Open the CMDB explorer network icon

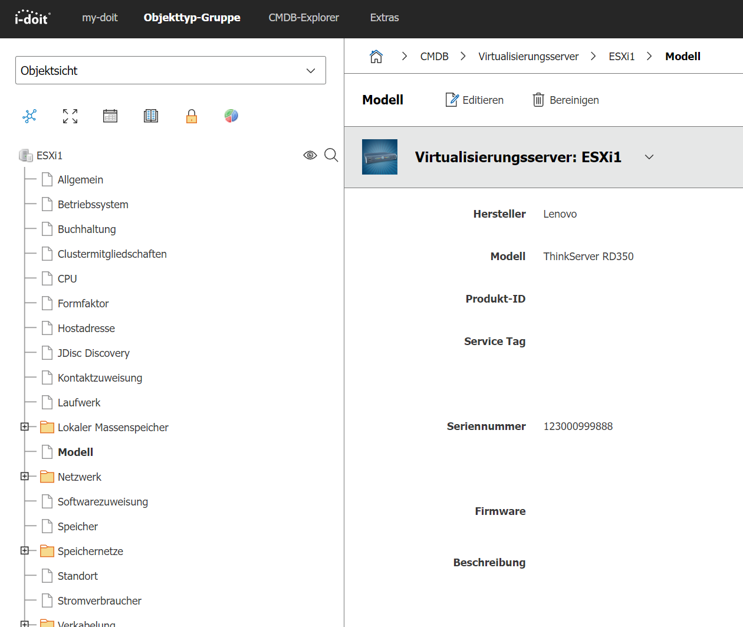pyautogui.click(x=29, y=116)
